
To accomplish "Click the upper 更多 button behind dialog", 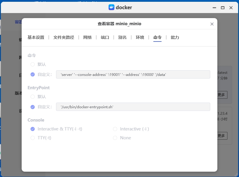I will (222, 95).
